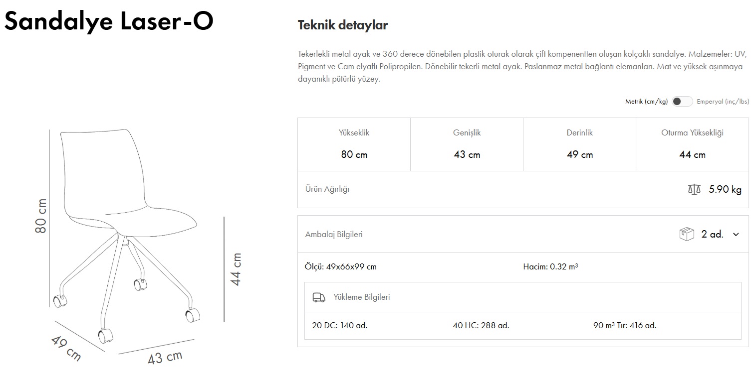Click the 40 HC: 288 ad. value
This screenshot has width=754, height=384.
point(481,326)
